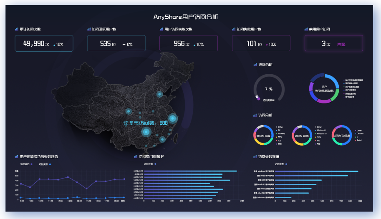Click the bar for IP 55.12.23.11
The height and width of the screenshot is (219, 381).
187,180
